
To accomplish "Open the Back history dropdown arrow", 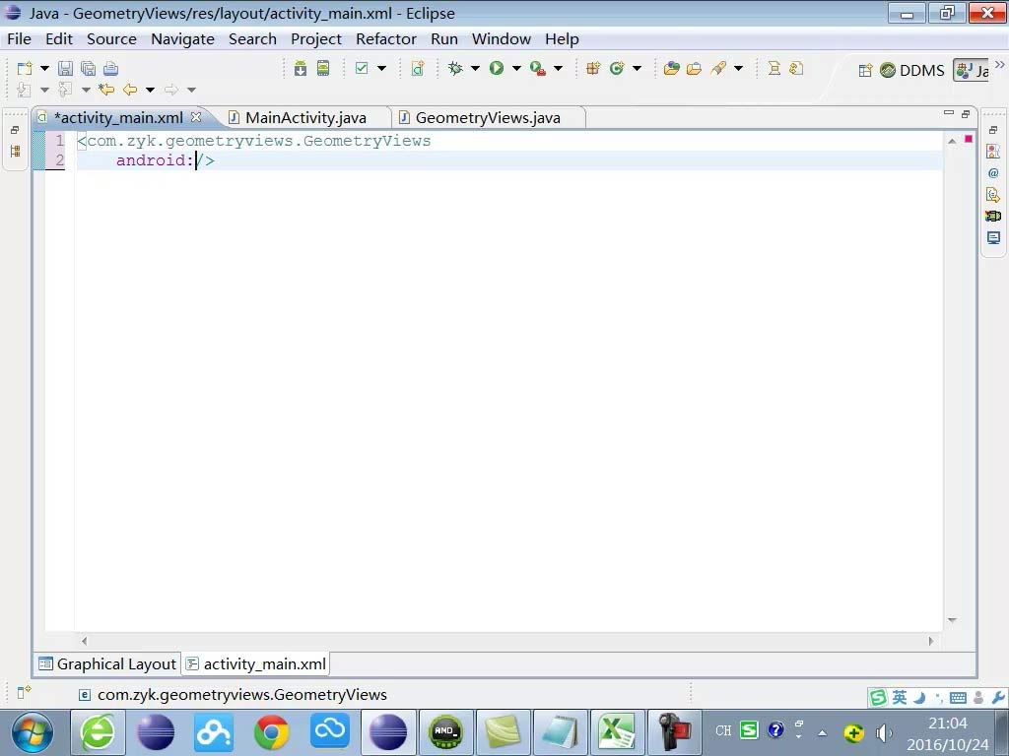I will point(150,90).
